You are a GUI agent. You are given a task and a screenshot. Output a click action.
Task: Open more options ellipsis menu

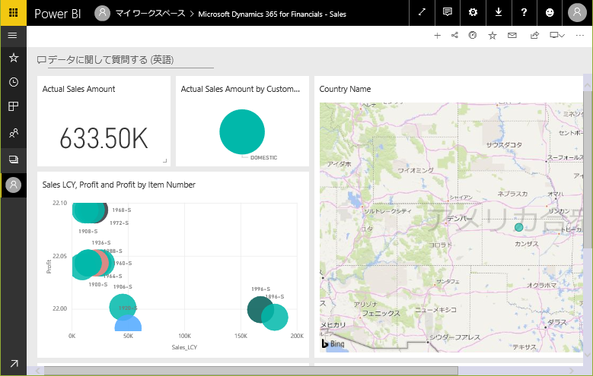coord(580,36)
